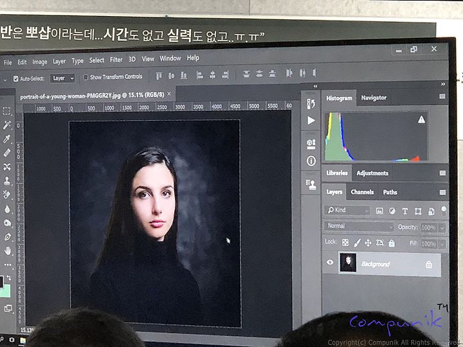Open the Info panel icon
Screen dimensions: 463x347
311,161
